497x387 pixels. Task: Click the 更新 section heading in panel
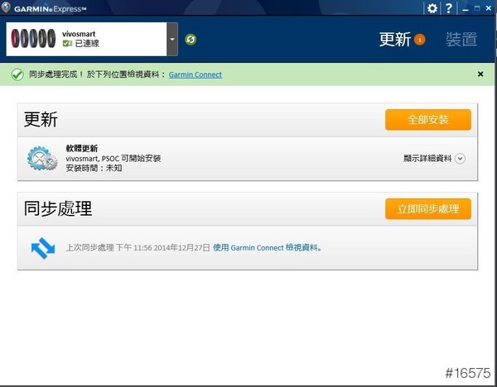(x=41, y=119)
